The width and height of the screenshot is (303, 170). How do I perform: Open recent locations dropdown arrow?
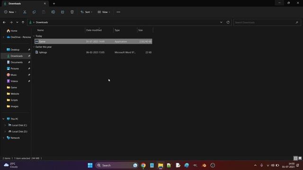click(x=17, y=22)
